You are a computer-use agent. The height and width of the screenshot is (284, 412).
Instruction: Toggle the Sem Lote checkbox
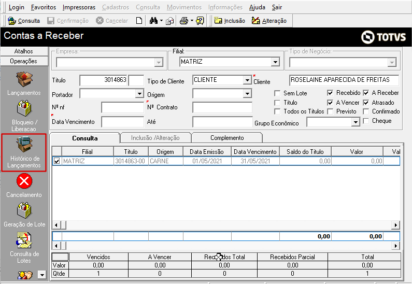[x=277, y=93]
